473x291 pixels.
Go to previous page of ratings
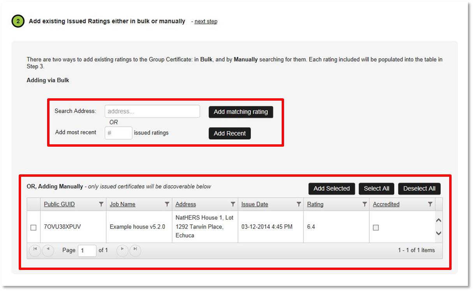point(48,250)
